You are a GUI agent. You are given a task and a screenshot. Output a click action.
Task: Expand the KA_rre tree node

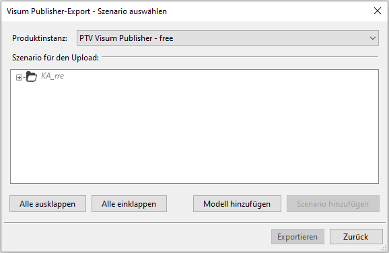[x=19, y=77]
